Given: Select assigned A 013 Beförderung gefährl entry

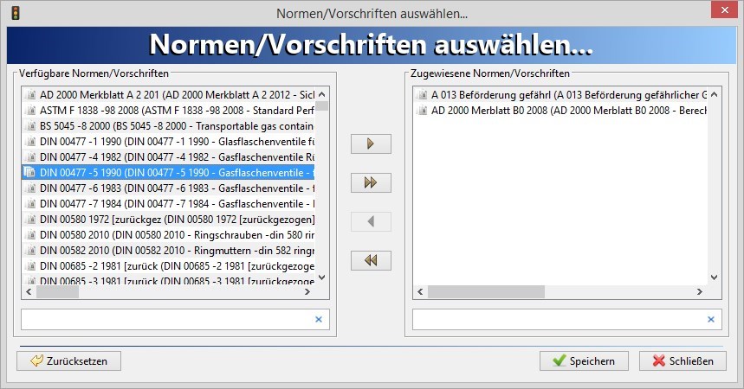Looking at the screenshot, I should [x=560, y=95].
